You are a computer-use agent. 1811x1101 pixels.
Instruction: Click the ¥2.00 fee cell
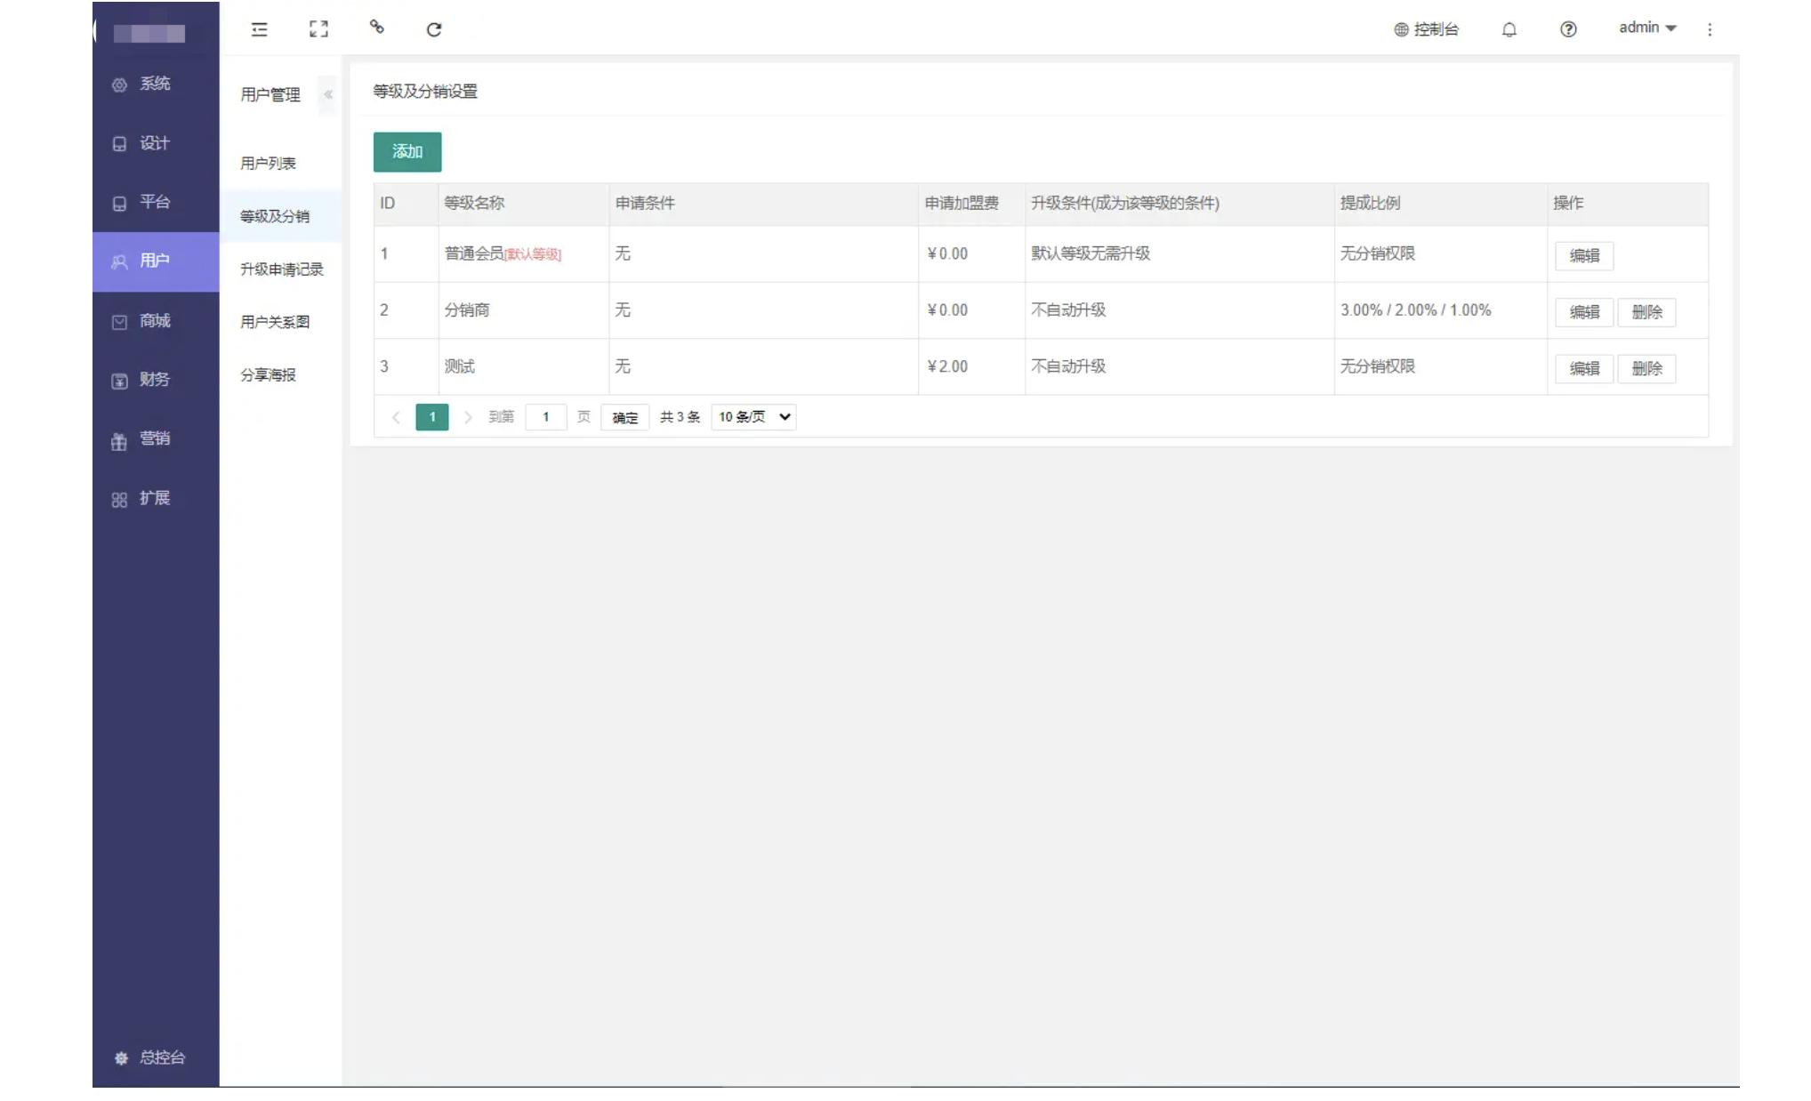coord(971,366)
